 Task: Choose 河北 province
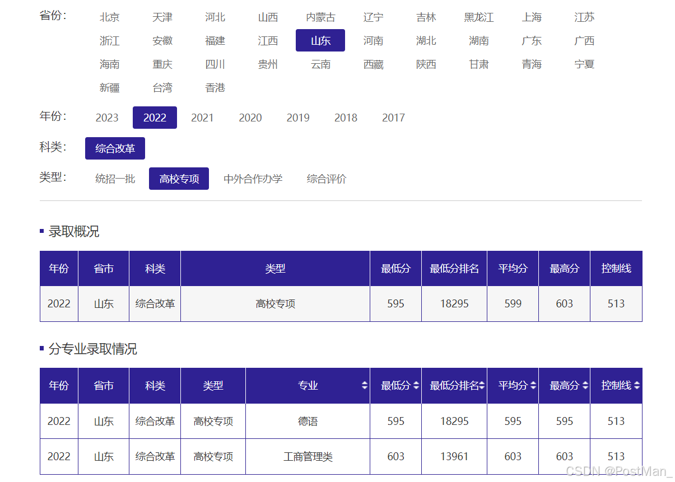[215, 17]
